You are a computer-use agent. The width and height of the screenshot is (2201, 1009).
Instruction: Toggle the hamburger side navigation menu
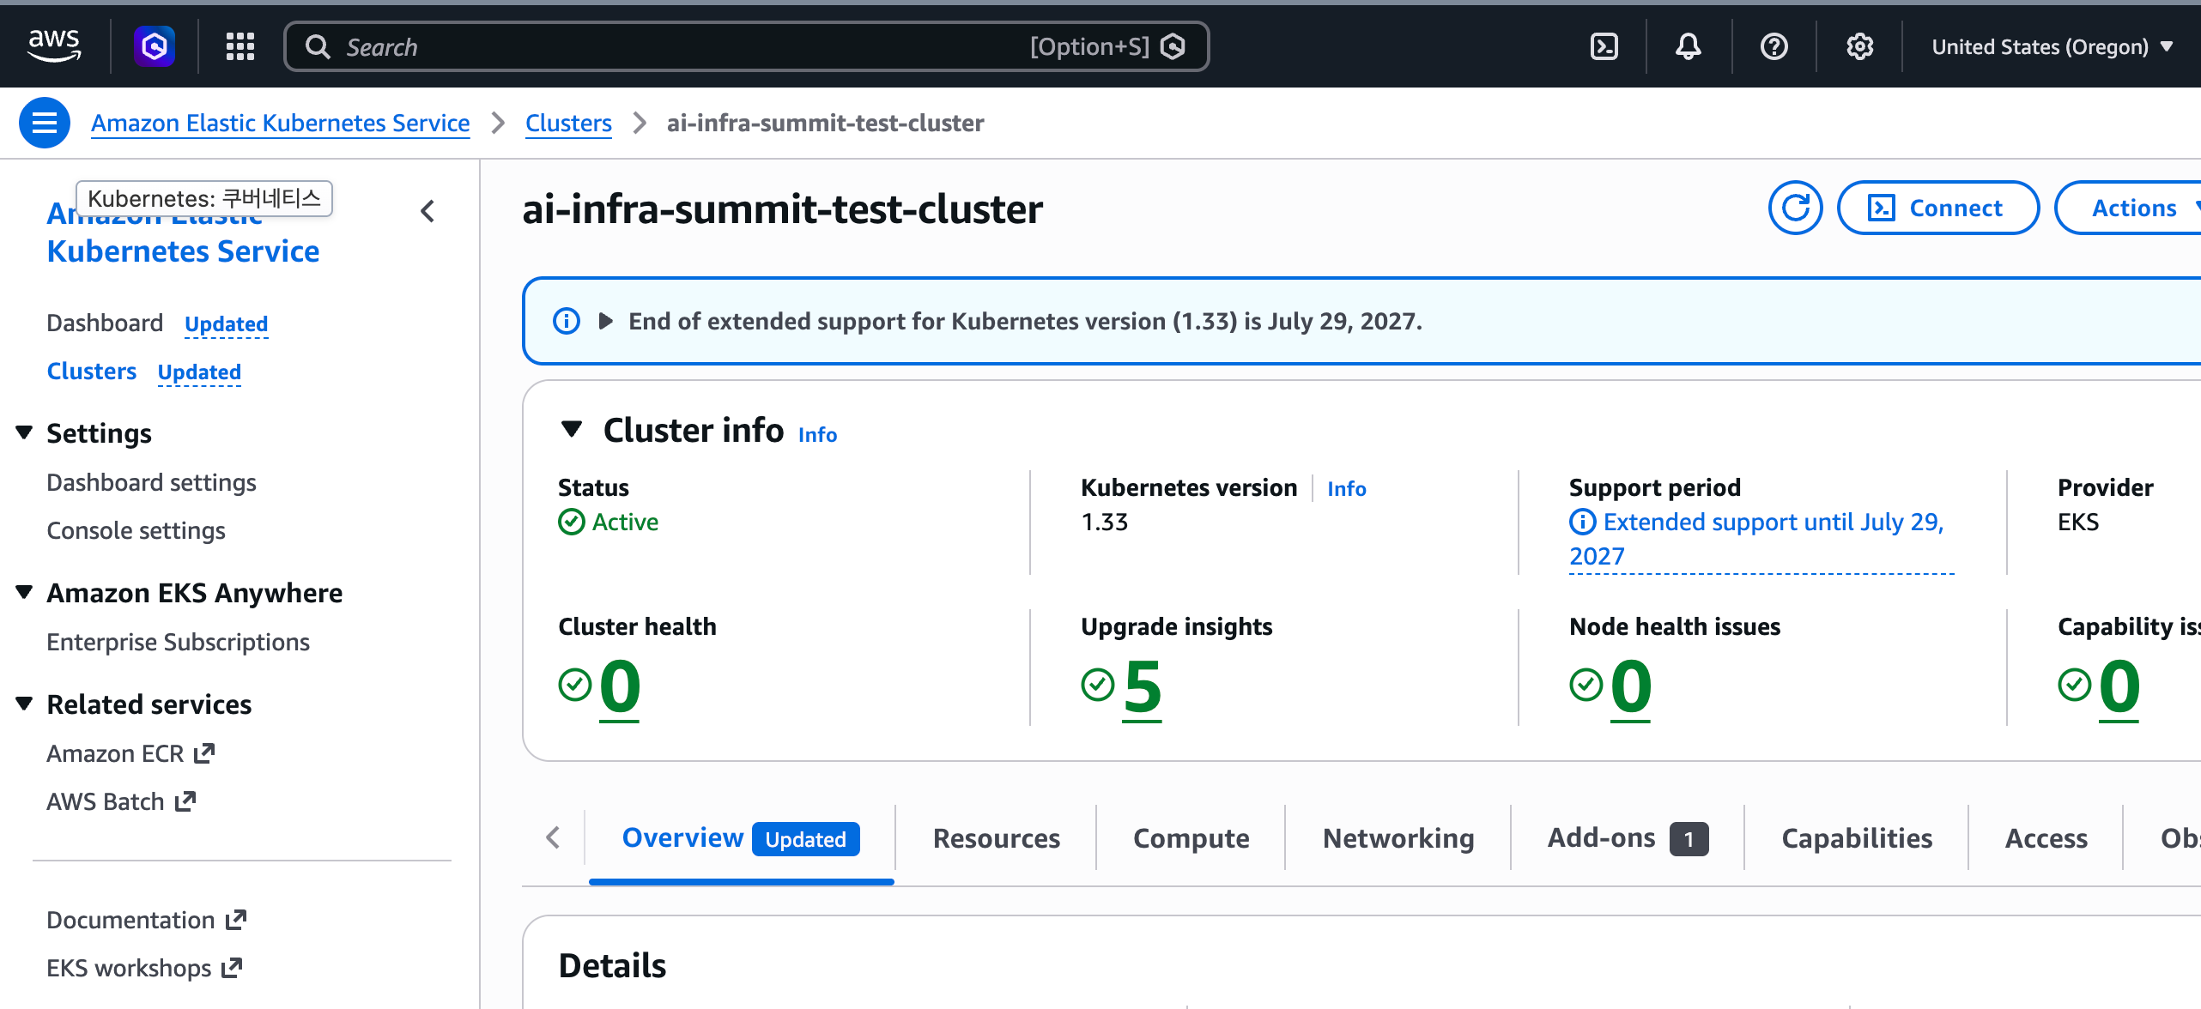45,123
